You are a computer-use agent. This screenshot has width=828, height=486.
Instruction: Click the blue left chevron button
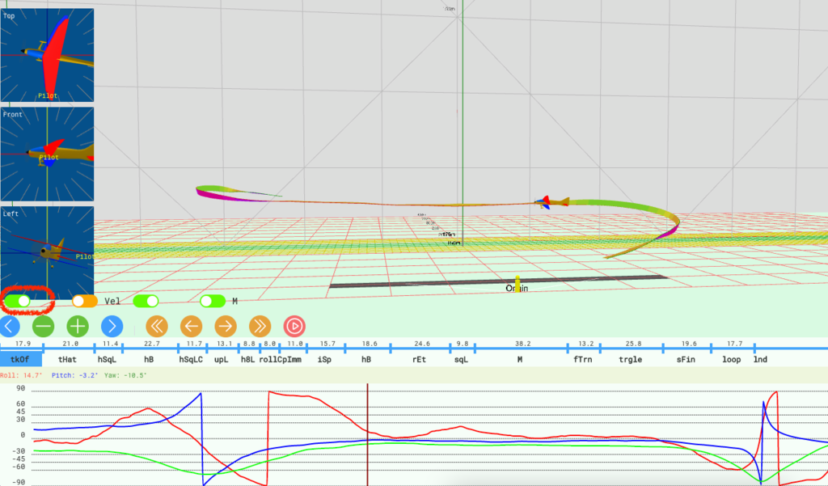coord(9,327)
